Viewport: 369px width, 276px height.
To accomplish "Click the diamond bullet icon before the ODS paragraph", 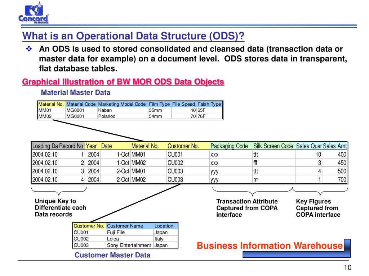I will [29, 49].
